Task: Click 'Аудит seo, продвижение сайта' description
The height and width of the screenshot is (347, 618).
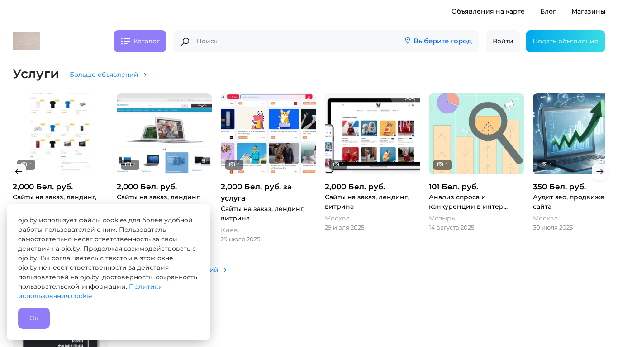Action: pyautogui.click(x=569, y=202)
